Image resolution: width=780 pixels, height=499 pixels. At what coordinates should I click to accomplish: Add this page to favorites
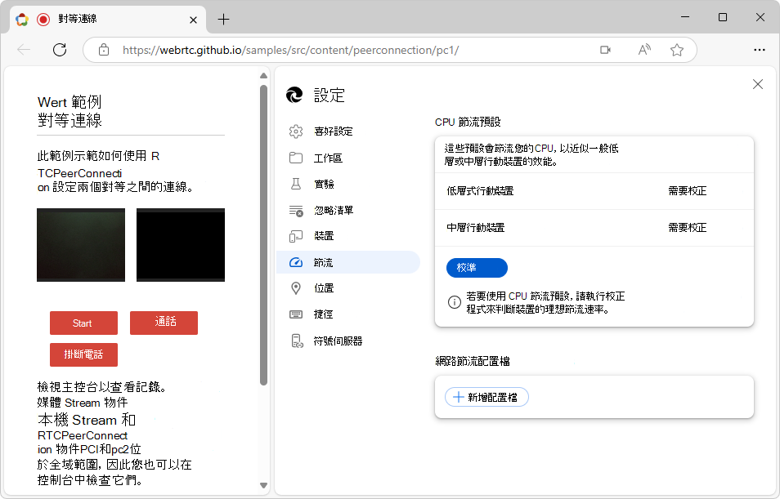point(676,49)
